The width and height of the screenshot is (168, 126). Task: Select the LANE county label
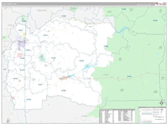coord(84,116)
